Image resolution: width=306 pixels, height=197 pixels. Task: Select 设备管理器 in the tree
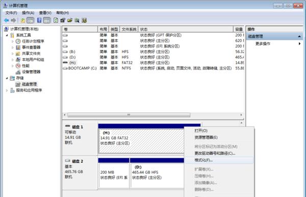click(x=31, y=72)
